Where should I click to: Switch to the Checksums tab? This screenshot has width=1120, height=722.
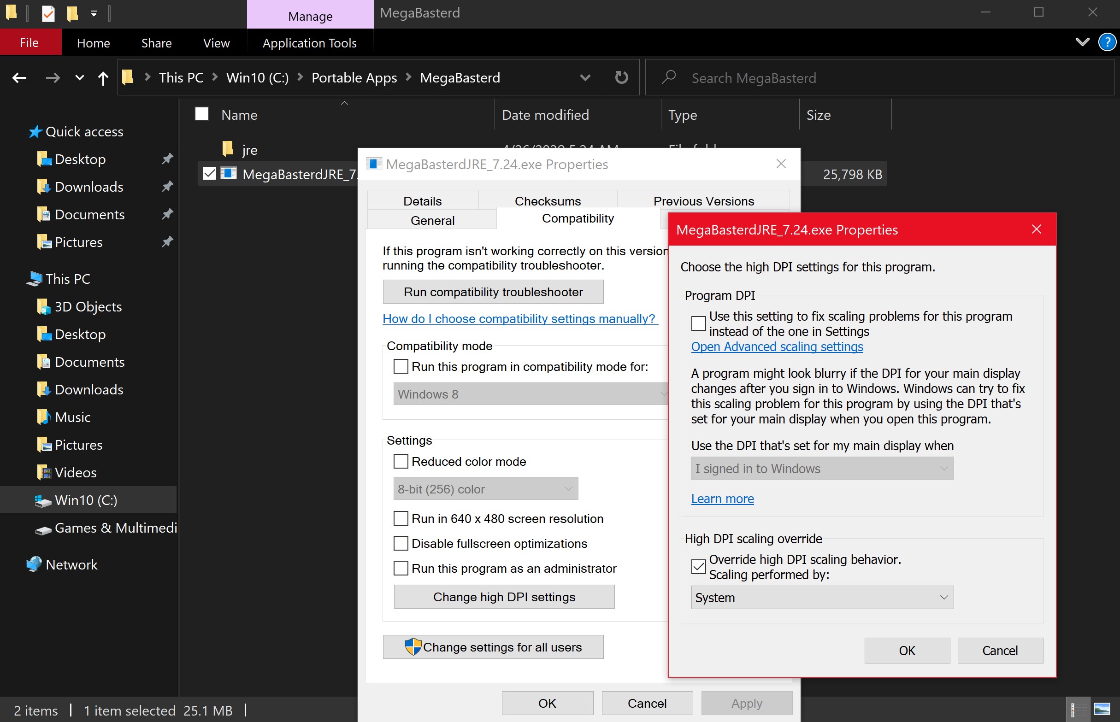point(548,201)
